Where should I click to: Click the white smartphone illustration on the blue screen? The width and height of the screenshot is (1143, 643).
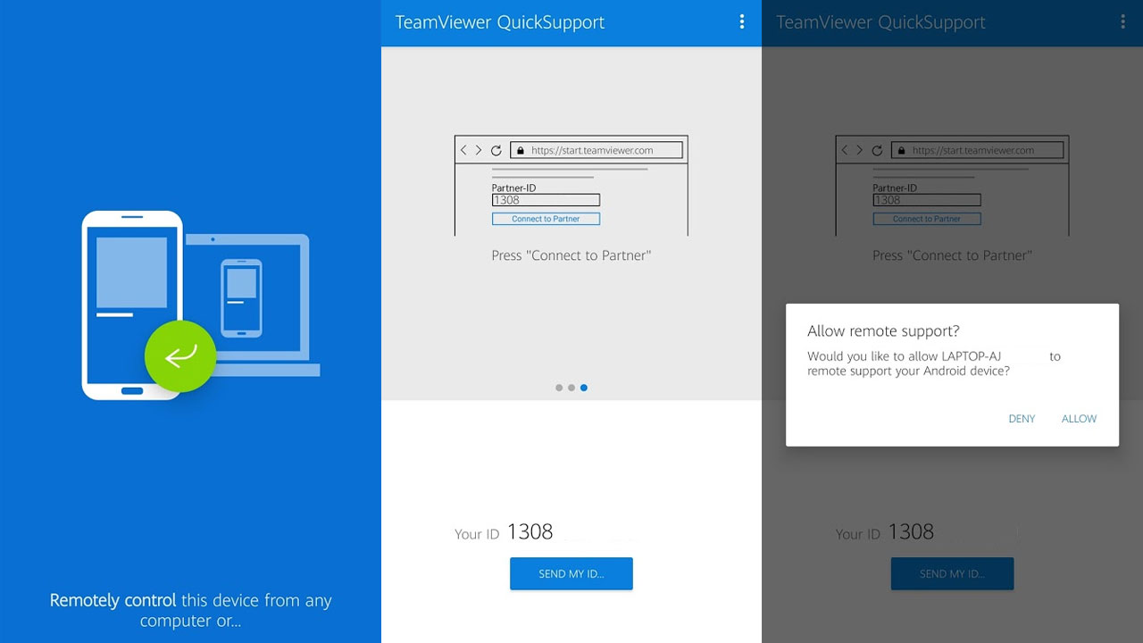pyautogui.click(x=132, y=305)
